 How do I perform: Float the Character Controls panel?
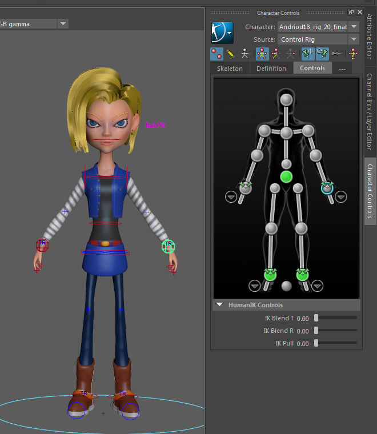[x=351, y=12]
